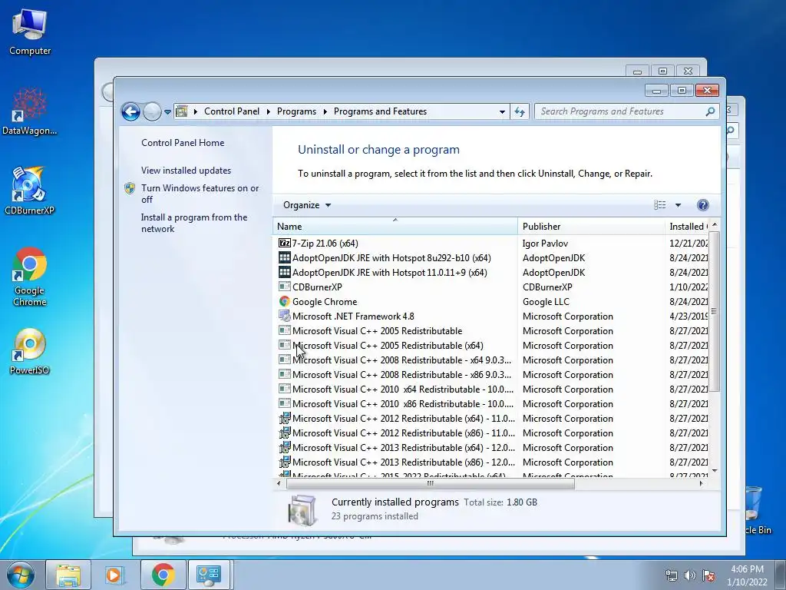The height and width of the screenshot is (590, 786).
Task: Select Control Panel breadcrumb
Action: pos(232,111)
